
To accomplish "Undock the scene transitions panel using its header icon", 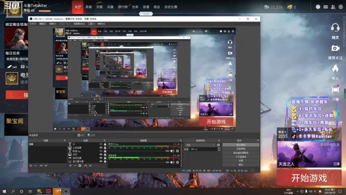I will 219,140.
